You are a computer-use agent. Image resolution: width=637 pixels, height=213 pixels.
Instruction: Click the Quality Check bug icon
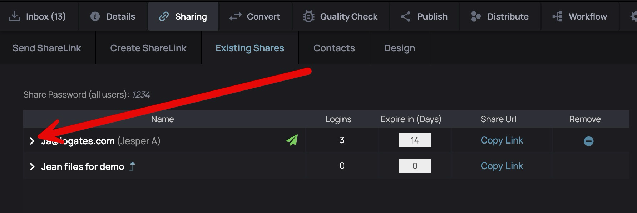308,16
